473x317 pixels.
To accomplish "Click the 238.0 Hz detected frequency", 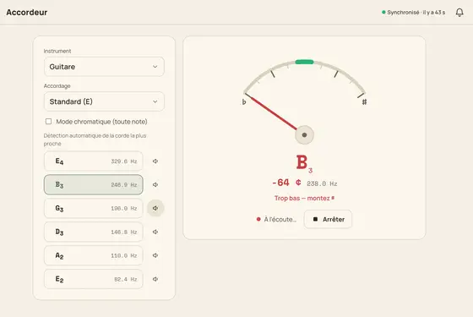I will pos(322,183).
